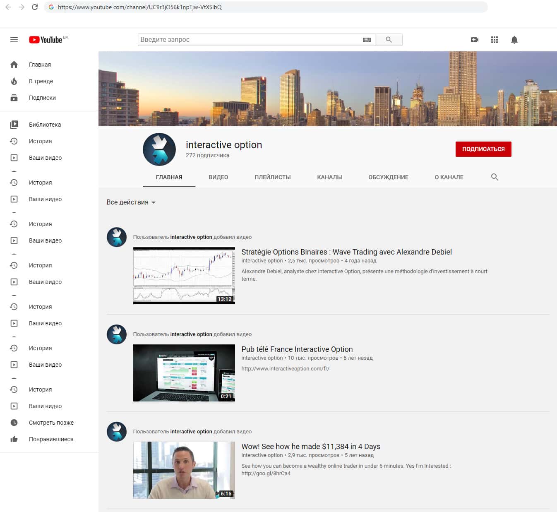
Task: Click the avatar beside the Wave Trading video
Action: click(117, 237)
